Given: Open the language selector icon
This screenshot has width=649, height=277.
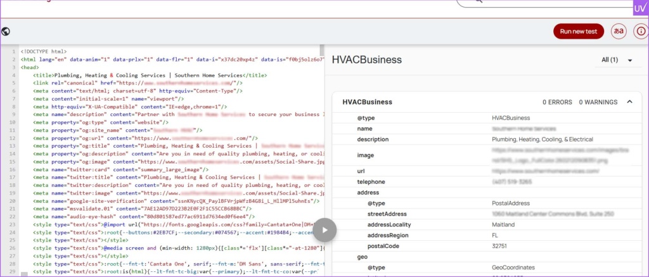Looking at the screenshot, I should 617,31.
